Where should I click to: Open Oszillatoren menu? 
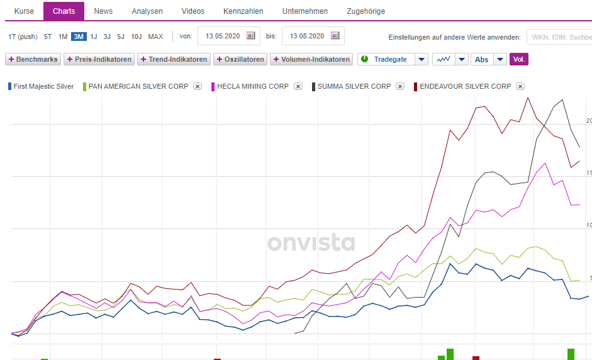[x=240, y=59]
